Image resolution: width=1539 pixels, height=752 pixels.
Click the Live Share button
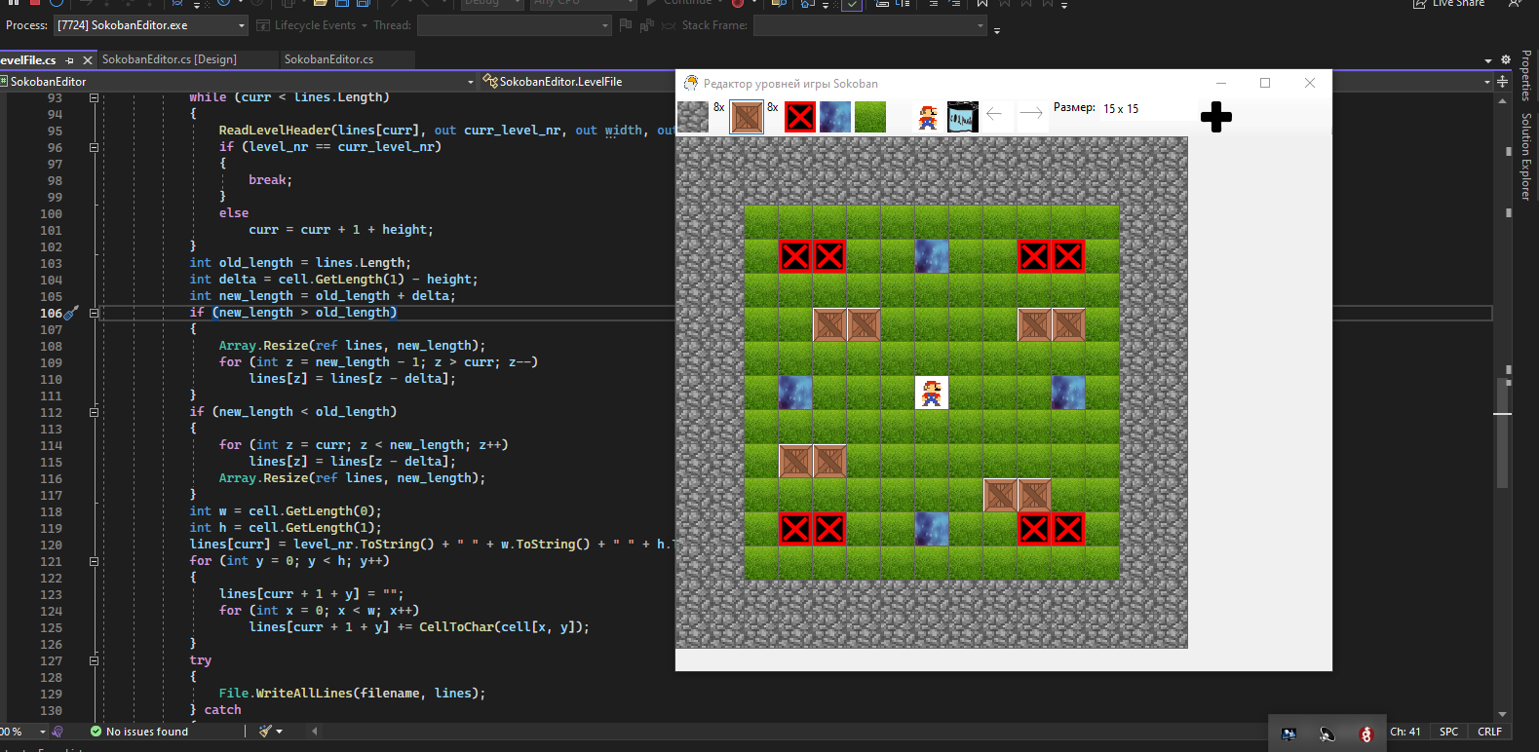point(1449,4)
